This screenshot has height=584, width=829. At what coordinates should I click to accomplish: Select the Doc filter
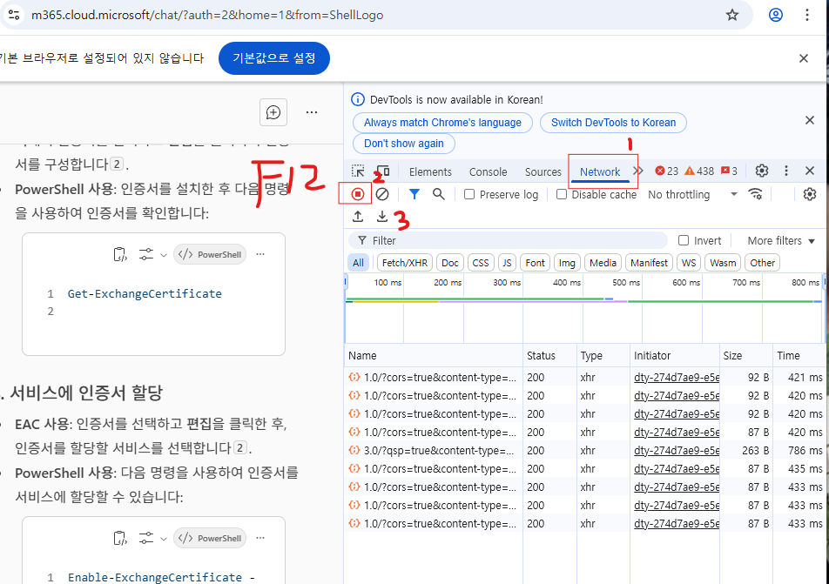450,263
